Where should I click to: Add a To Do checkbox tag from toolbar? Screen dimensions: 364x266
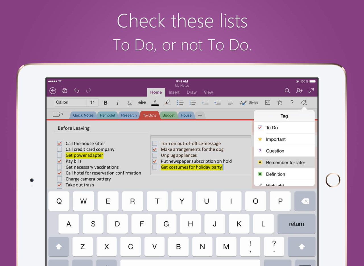(268, 102)
